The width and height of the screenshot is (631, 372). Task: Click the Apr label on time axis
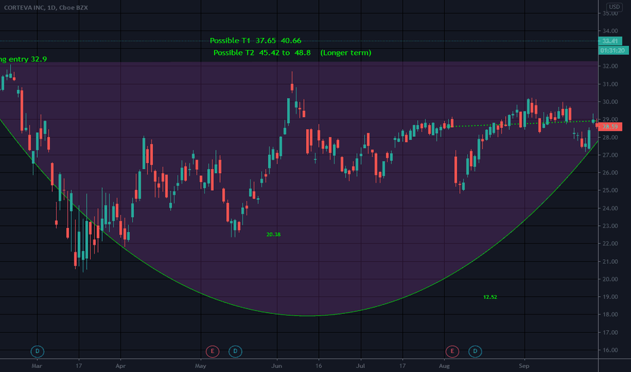121,366
